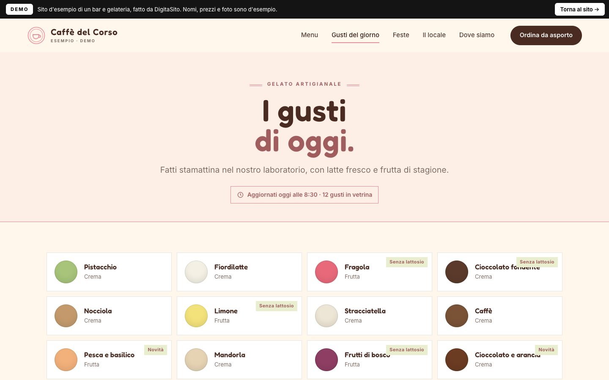This screenshot has height=380, width=609.
Task: Open the Dove siamo link
Action: (477, 35)
